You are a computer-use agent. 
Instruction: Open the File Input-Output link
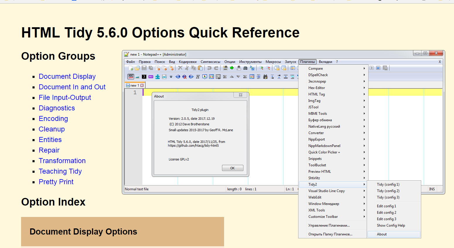[x=65, y=98]
